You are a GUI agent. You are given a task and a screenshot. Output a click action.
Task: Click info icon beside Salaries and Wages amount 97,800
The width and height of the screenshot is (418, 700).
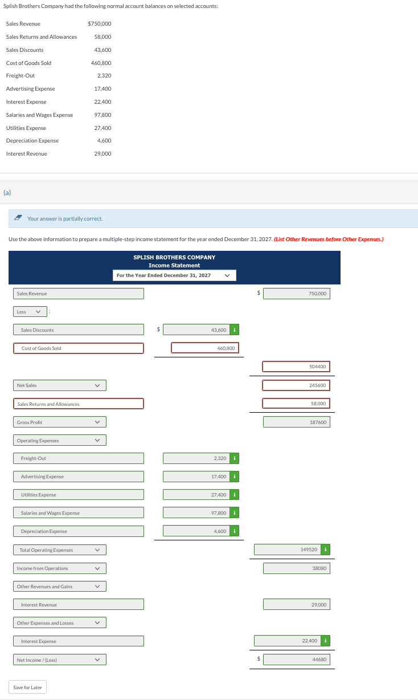235,513
